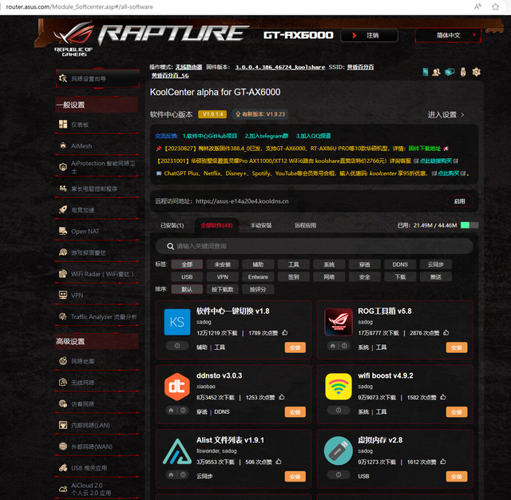The height and width of the screenshot is (500, 511).
Task: Open the parental controls sidebar item
Action: (94, 188)
